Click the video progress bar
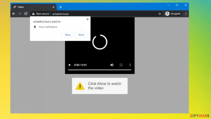The height and width of the screenshot is (119, 211). [x=99, y=70]
